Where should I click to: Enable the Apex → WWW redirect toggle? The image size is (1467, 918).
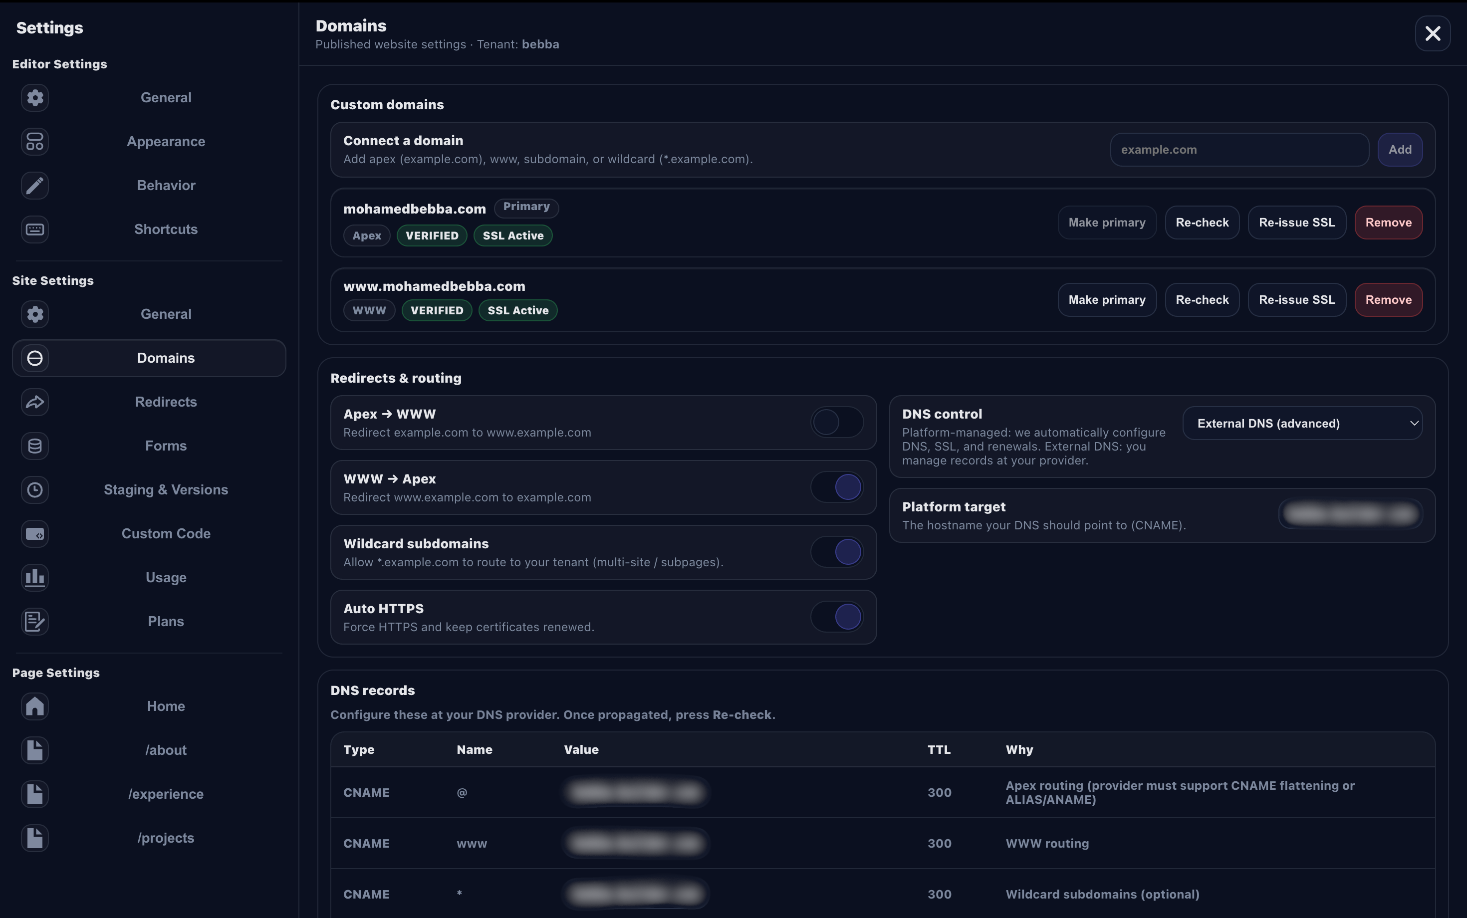click(x=837, y=422)
